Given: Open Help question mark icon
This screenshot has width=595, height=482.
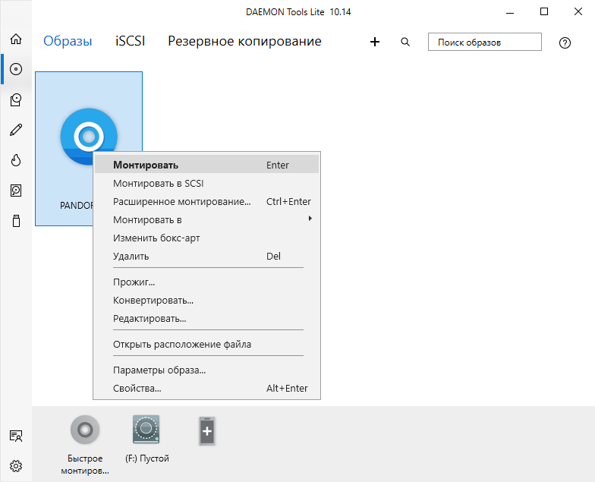Looking at the screenshot, I should pos(565,43).
